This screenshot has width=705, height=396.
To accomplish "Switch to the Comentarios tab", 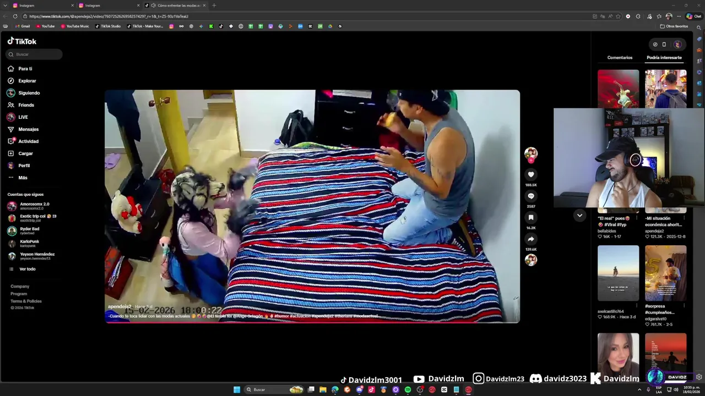I will [x=620, y=58].
